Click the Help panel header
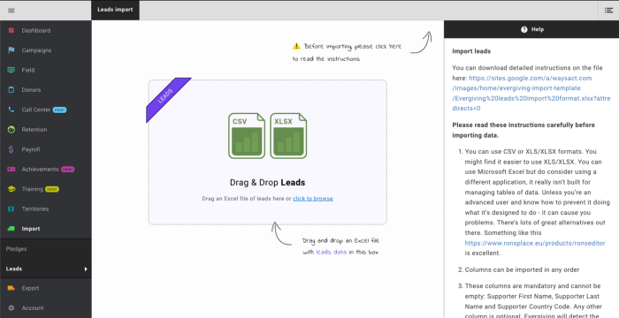Image resolution: width=619 pixels, height=318 pixels. point(531,29)
